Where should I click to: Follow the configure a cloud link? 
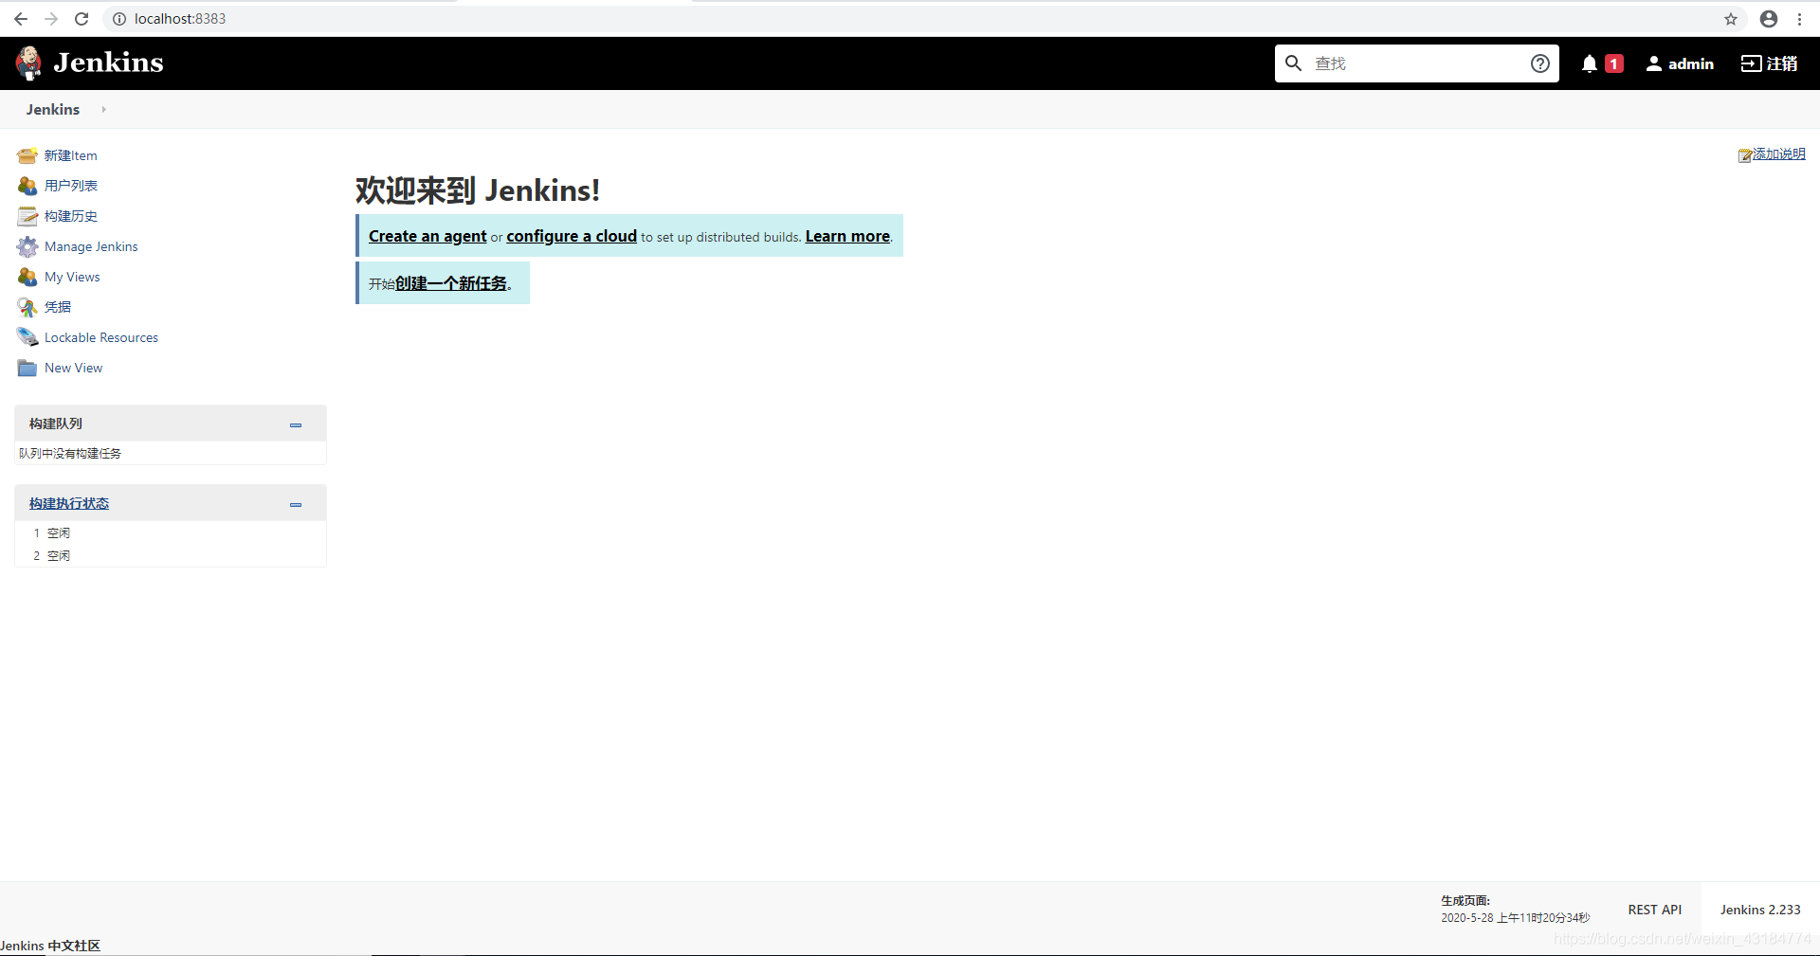tap(572, 236)
